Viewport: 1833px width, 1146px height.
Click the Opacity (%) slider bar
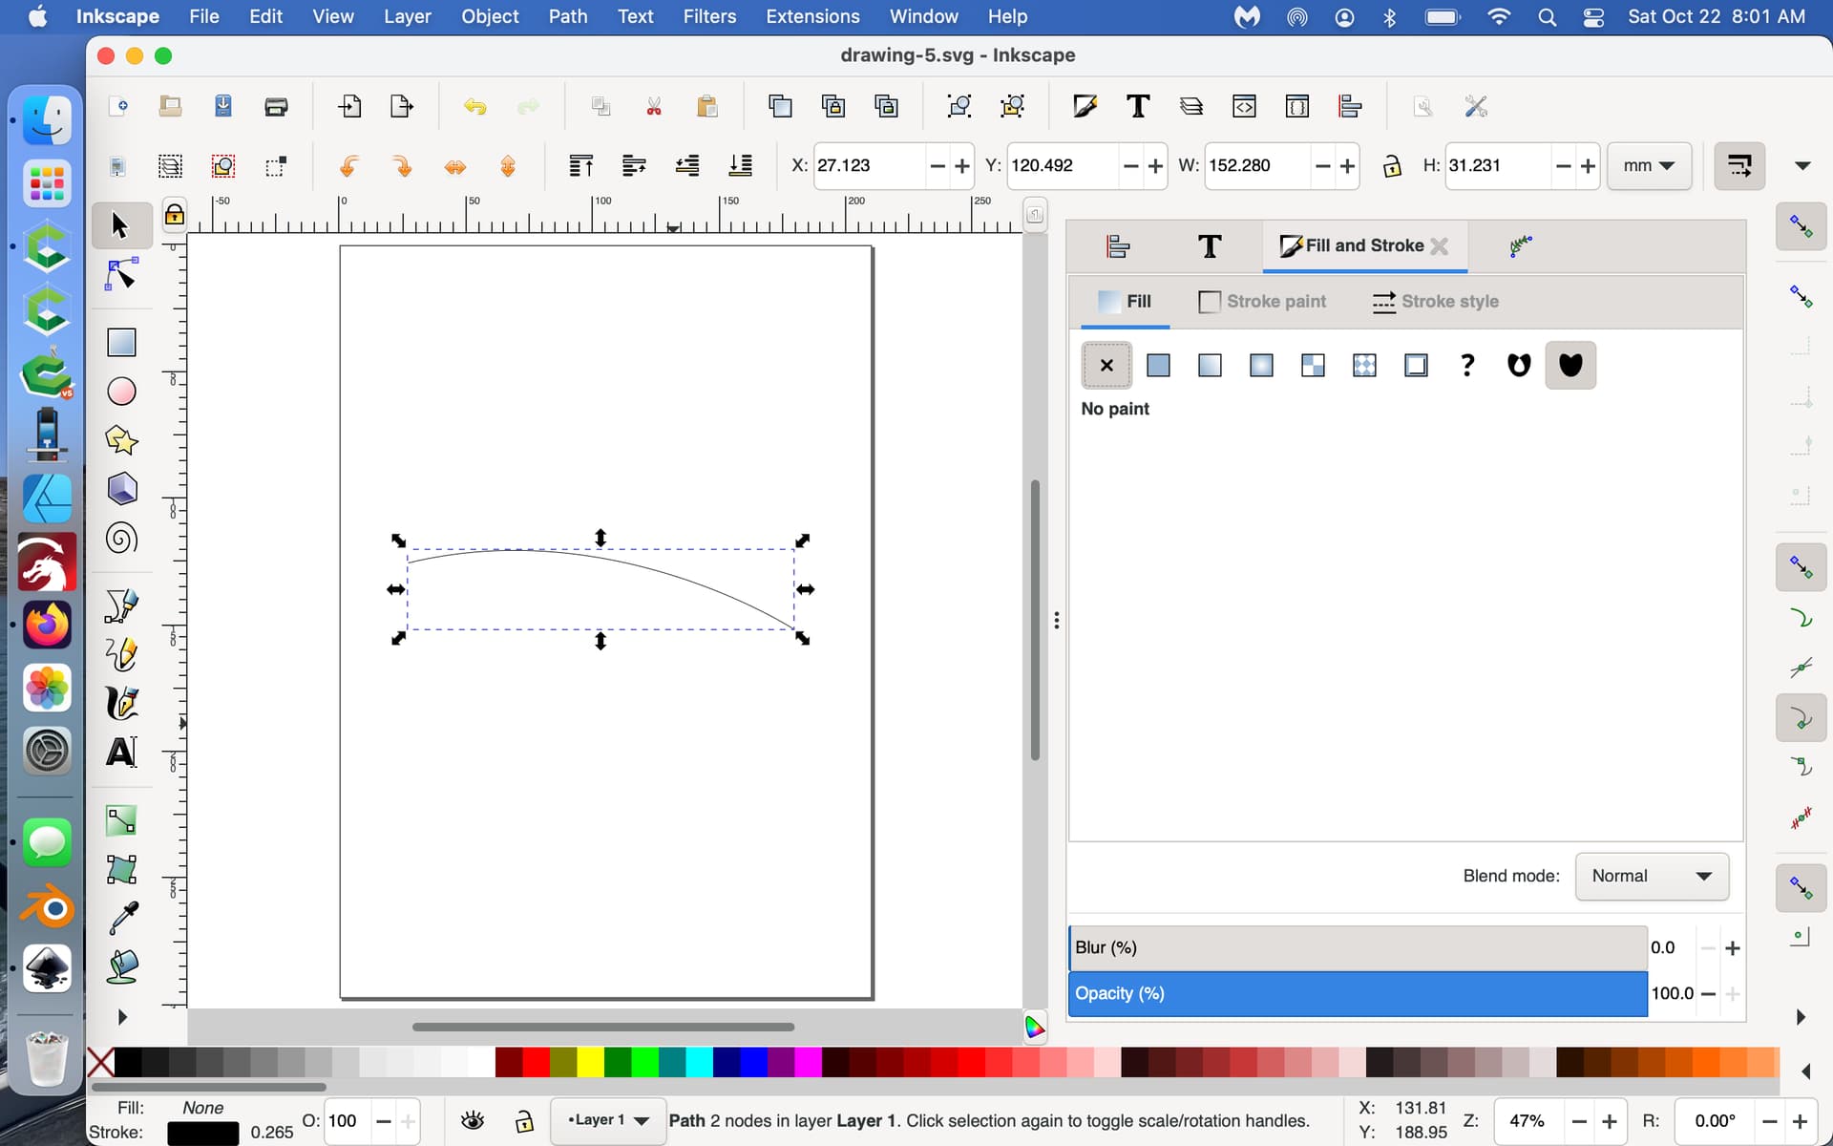1358,994
